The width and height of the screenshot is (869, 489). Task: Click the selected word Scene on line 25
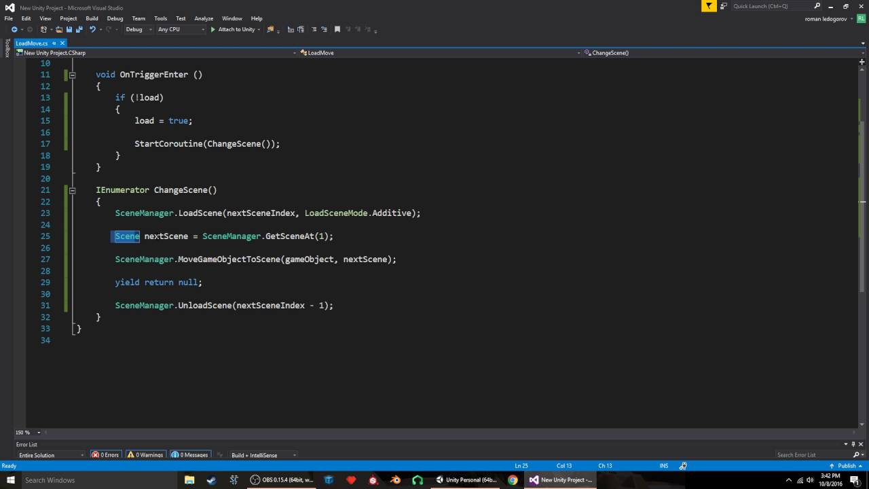[127, 236]
